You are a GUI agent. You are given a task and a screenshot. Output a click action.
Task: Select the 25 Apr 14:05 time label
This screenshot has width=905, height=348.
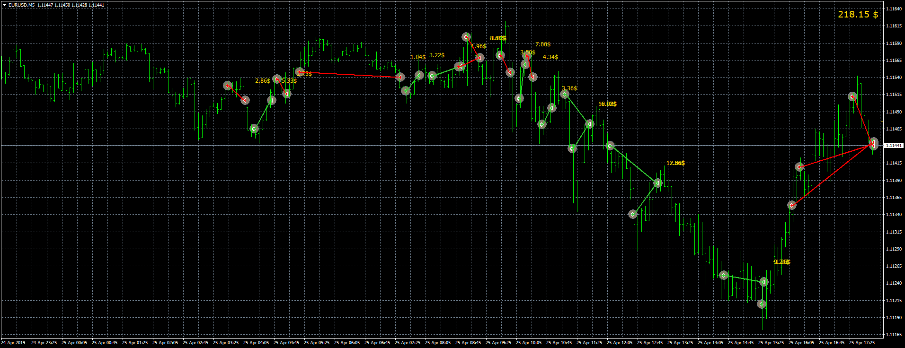pos(710,343)
